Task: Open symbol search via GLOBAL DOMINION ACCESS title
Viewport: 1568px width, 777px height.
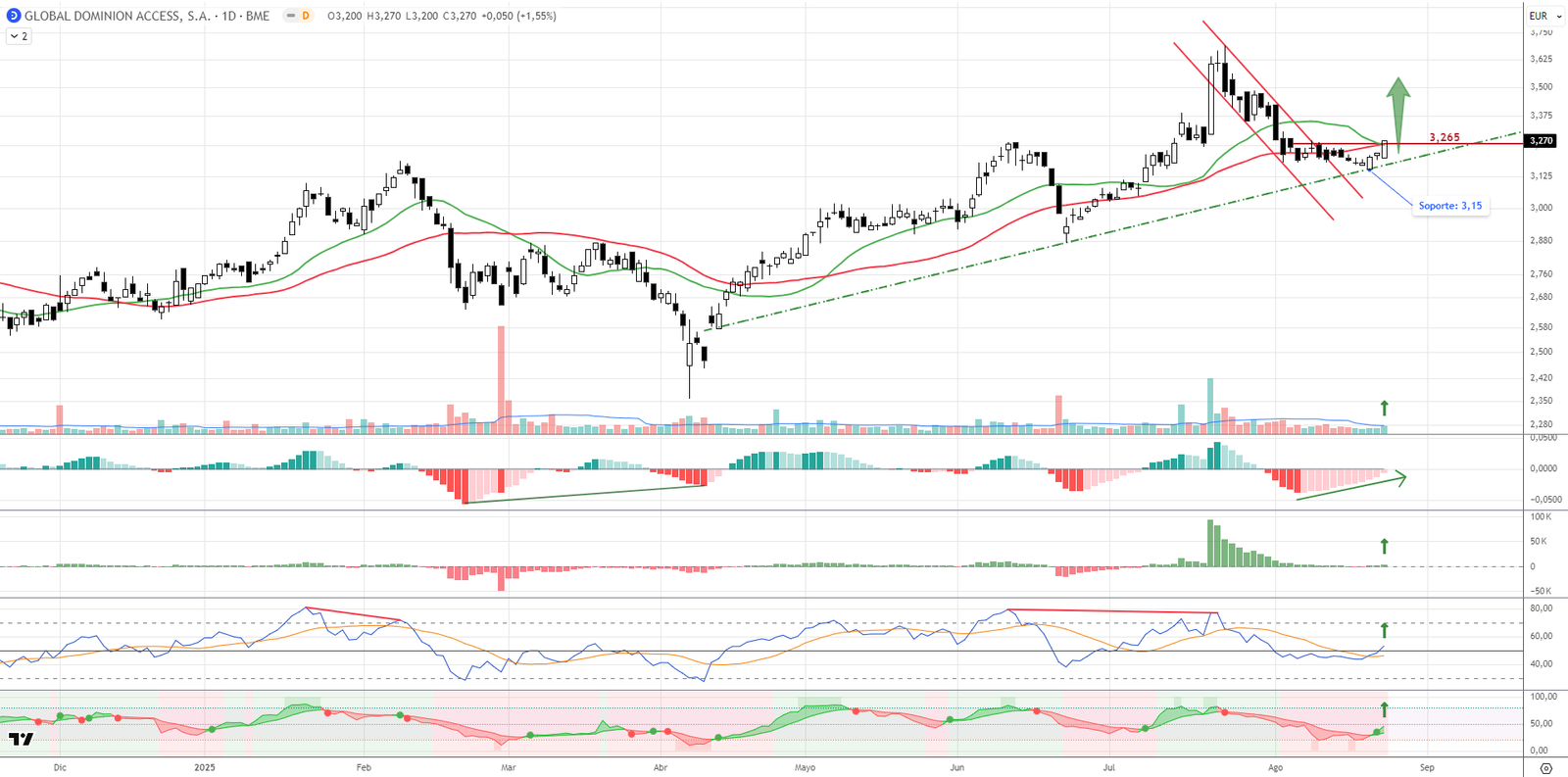Action: click(x=118, y=16)
